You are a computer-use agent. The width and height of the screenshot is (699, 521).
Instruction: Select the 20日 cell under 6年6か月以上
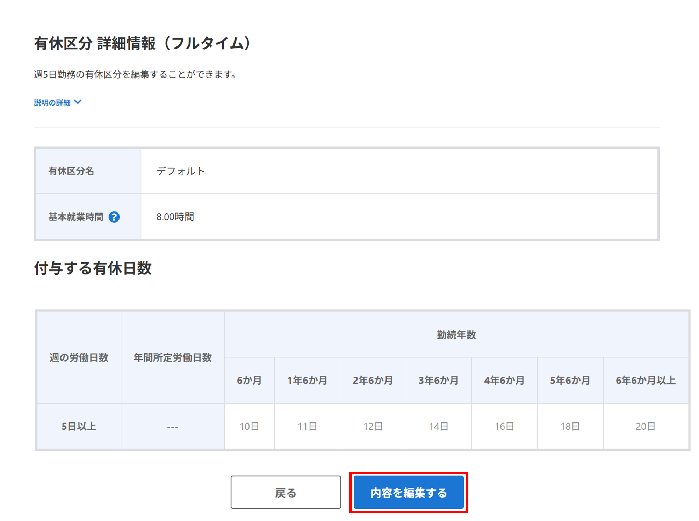coord(645,426)
